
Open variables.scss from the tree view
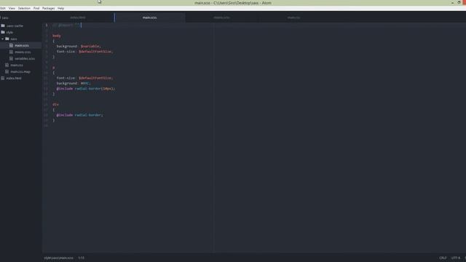[25, 58]
